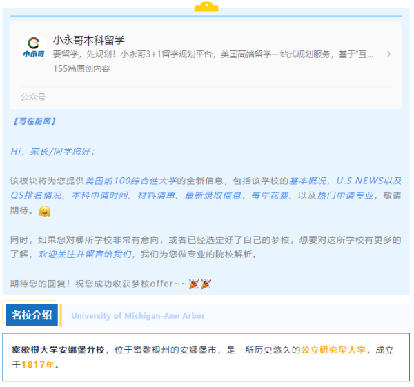Click the 最新录取信息 highlighted text
This screenshot has width=414, height=387.
[213, 196]
